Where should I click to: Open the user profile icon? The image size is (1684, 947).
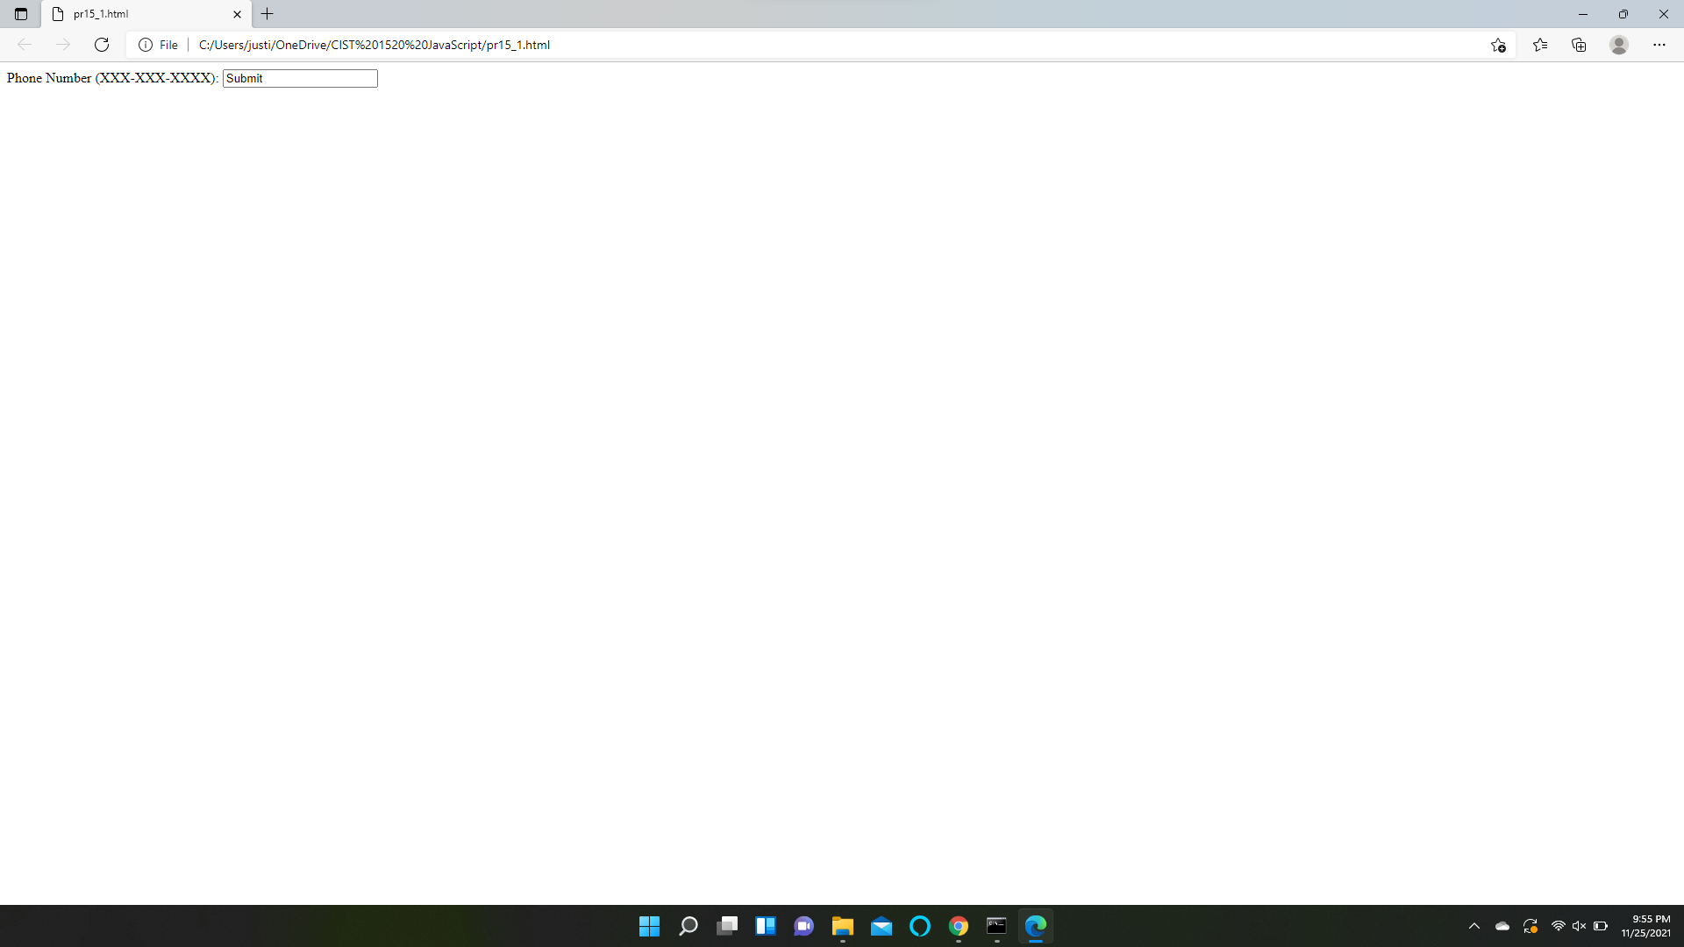click(x=1619, y=45)
